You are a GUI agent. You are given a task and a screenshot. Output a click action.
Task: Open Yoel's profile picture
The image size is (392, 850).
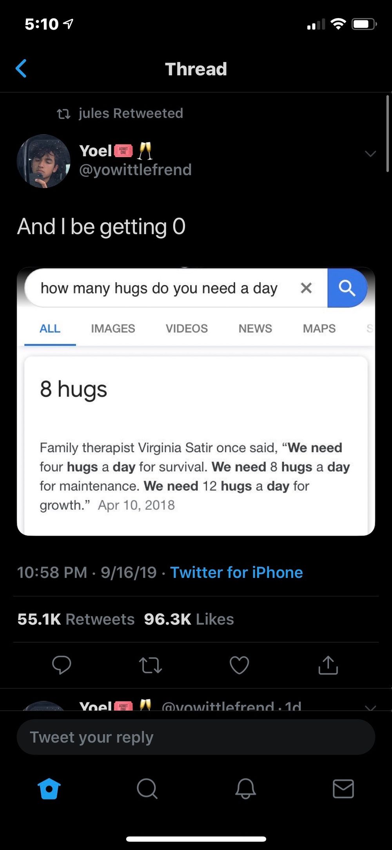44,161
